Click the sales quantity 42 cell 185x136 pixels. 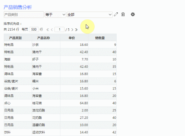click(102, 132)
